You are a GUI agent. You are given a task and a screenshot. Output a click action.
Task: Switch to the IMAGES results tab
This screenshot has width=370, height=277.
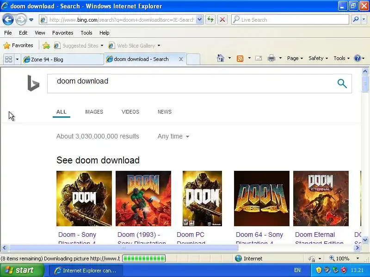(x=94, y=112)
